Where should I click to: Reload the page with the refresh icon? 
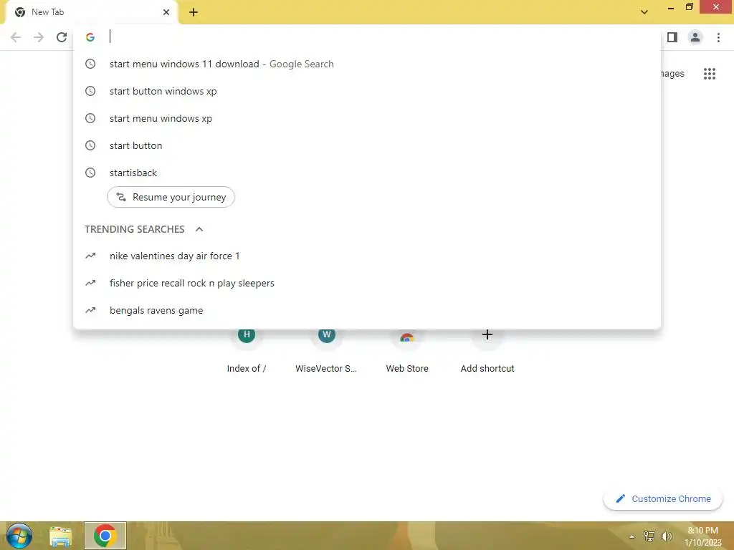pyautogui.click(x=62, y=37)
